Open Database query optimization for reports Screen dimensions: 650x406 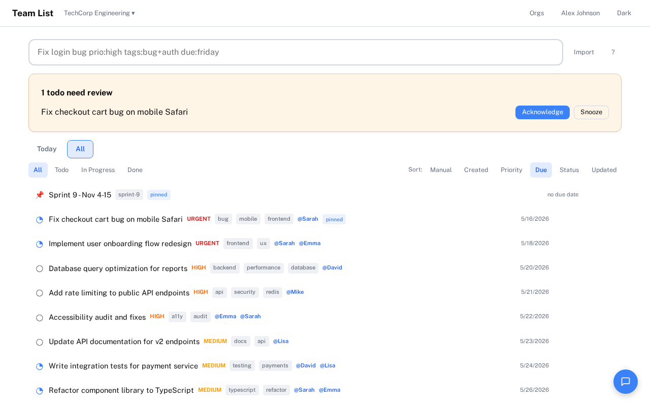click(118, 268)
